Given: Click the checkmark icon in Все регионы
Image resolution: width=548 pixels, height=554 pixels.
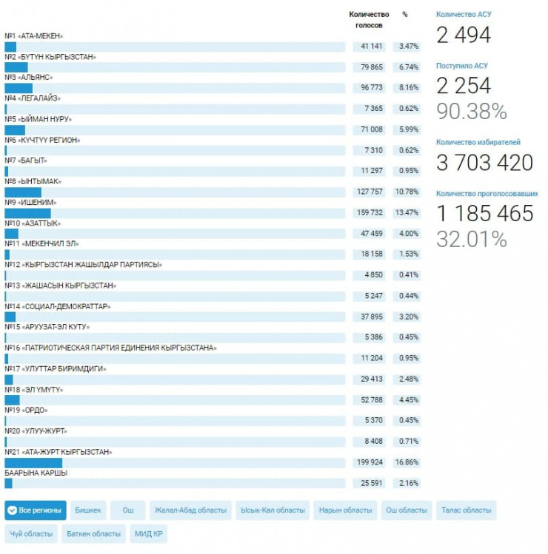Looking at the screenshot, I should tap(13, 510).
